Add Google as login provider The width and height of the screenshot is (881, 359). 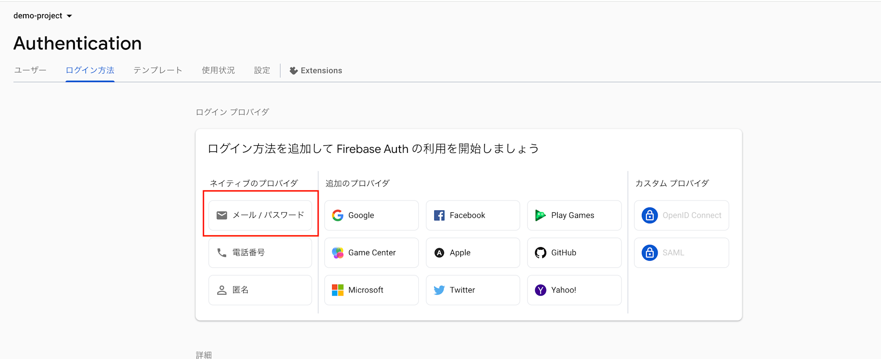371,215
